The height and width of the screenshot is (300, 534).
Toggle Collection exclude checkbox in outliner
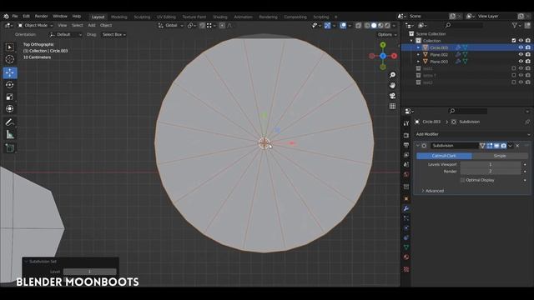tap(514, 41)
